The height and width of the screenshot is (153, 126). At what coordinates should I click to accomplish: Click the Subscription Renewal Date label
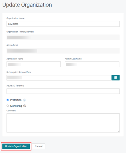click(x=19, y=72)
